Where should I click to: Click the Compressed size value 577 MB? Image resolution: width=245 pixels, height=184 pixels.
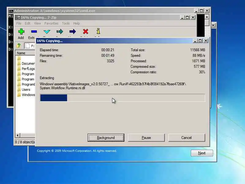tap(199, 67)
